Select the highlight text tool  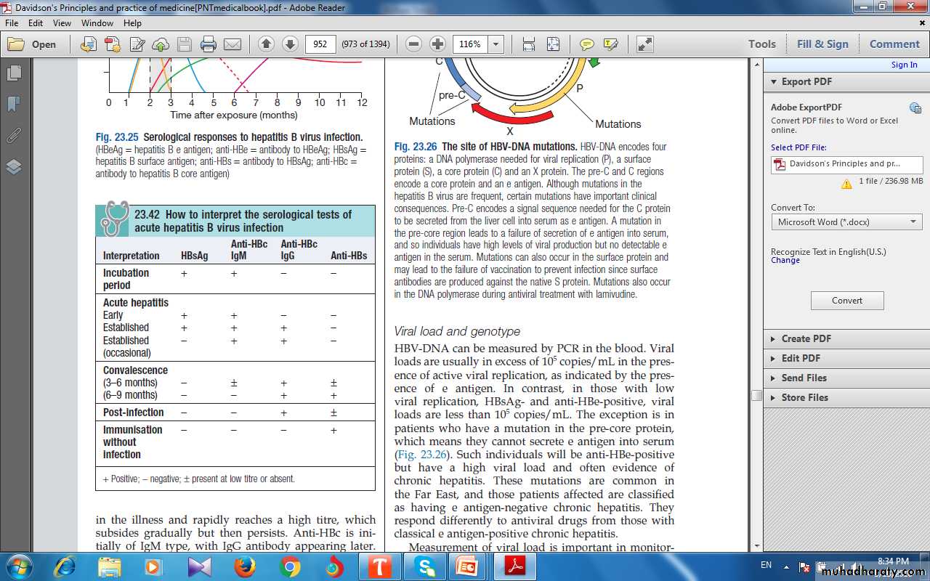610,44
